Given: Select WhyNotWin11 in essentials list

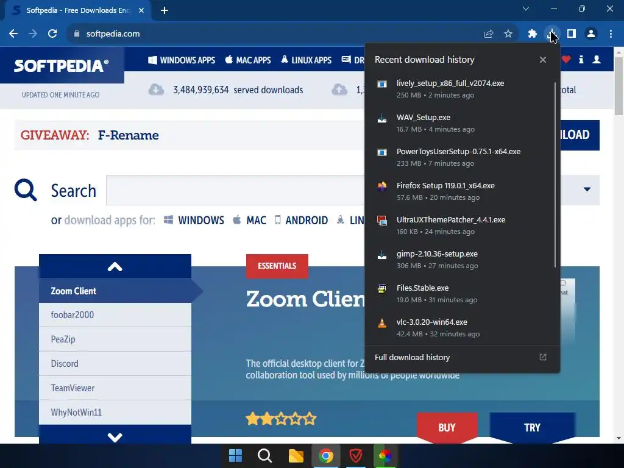Looking at the screenshot, I should coord(115,413).
